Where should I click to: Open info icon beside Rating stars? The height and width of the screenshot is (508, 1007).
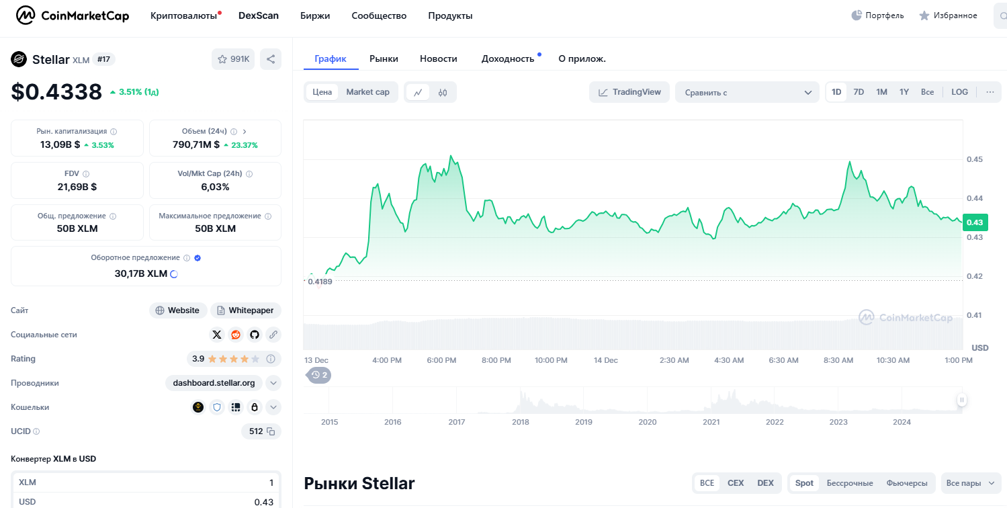tap(271, 359)
